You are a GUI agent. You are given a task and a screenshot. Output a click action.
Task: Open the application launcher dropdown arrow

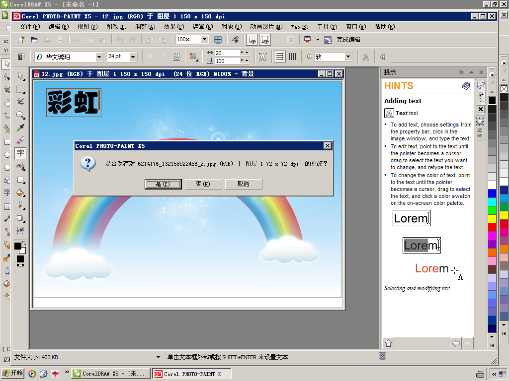(x=318, y=40)
